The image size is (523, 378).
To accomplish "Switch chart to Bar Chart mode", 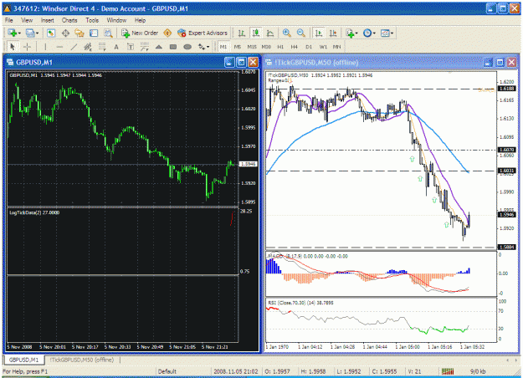I will (242, 33).
